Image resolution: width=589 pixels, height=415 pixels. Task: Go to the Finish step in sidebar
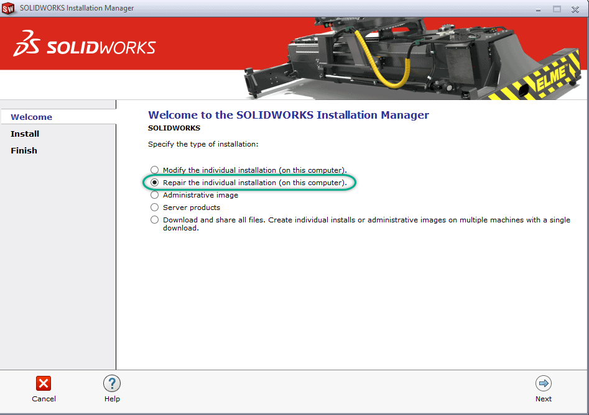click(24, 150)
